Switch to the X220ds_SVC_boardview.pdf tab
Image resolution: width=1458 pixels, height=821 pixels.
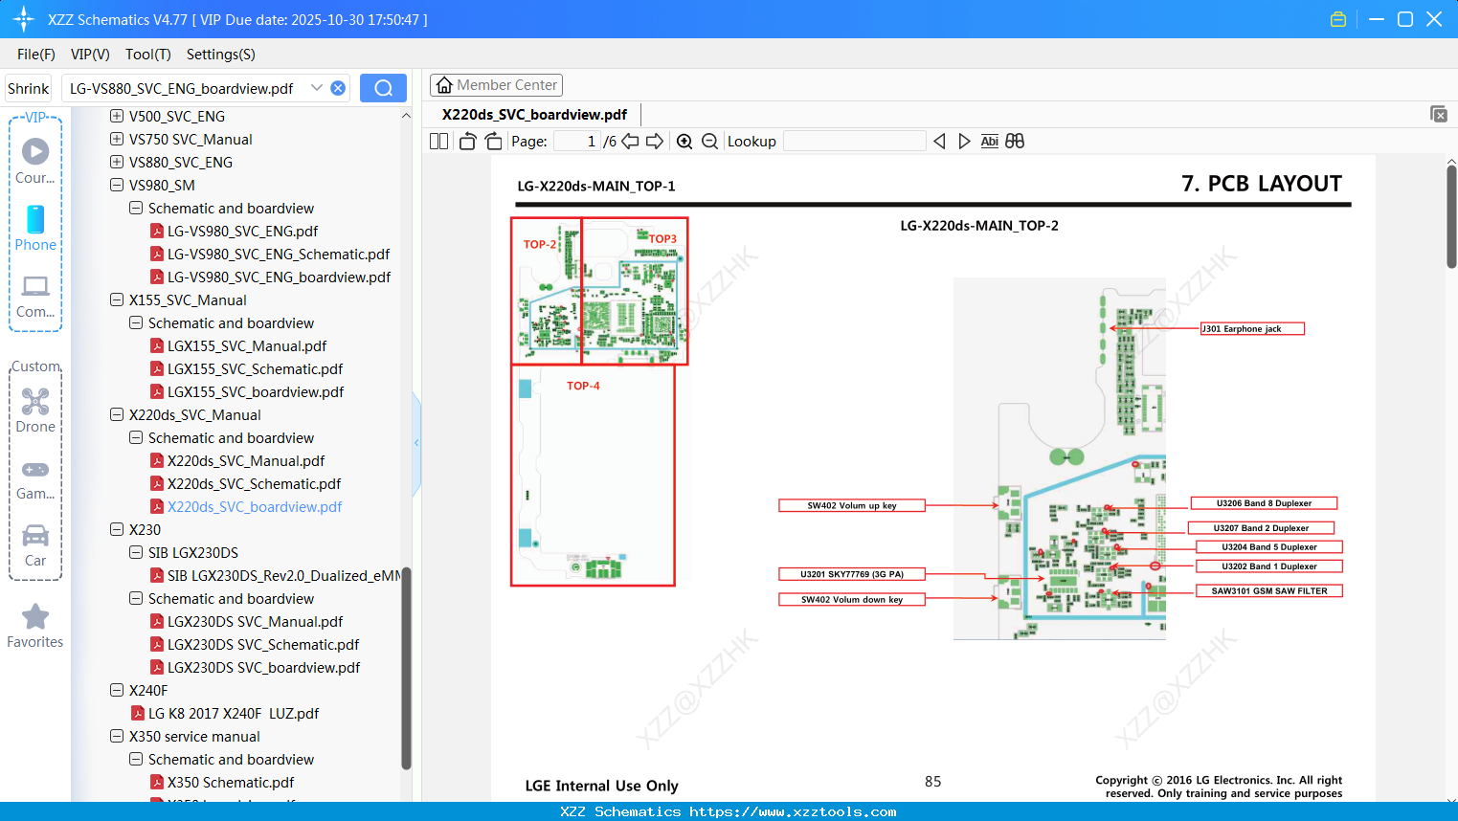(x=532, y=114)
